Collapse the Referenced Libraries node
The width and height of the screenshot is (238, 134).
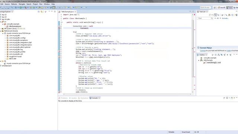click(0, 31)
